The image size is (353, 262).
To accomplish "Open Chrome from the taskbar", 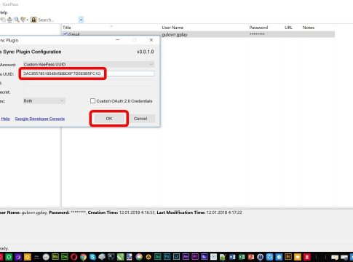I will coord(83,257).
